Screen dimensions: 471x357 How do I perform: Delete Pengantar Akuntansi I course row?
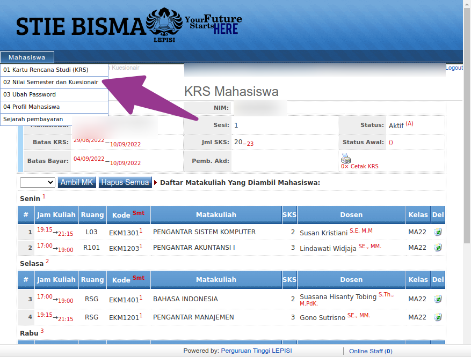438,248
